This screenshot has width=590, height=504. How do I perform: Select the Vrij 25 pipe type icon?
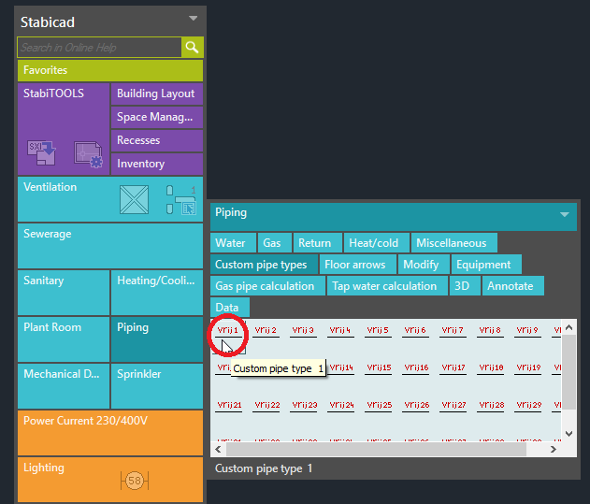[x=379, y=406]
